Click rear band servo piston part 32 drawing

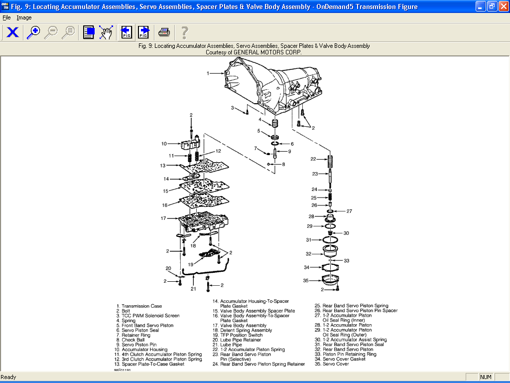click(330, 251)
